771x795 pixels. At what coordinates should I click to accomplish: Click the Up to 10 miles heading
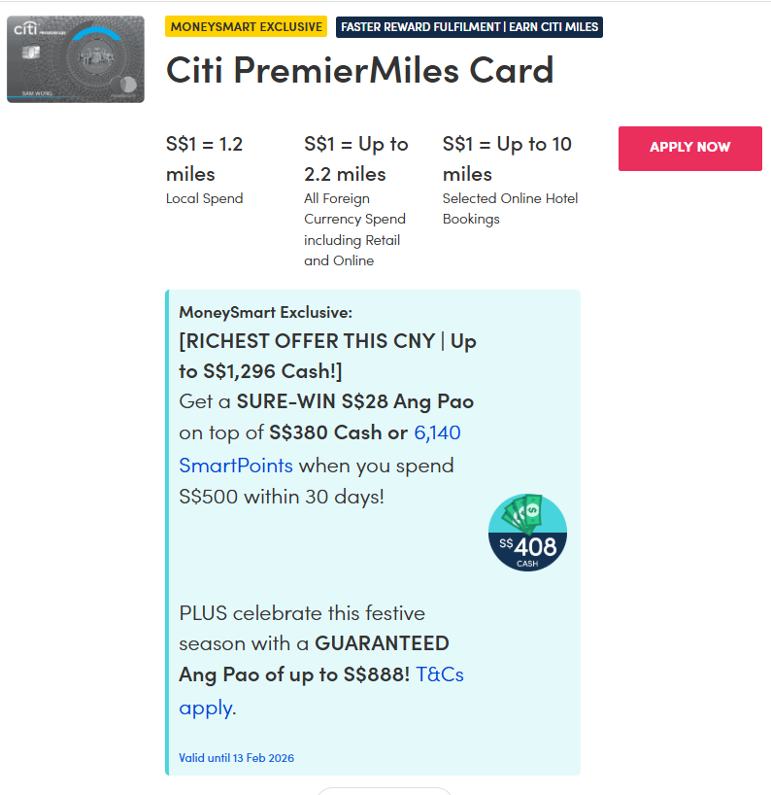[x=507, y=158]
